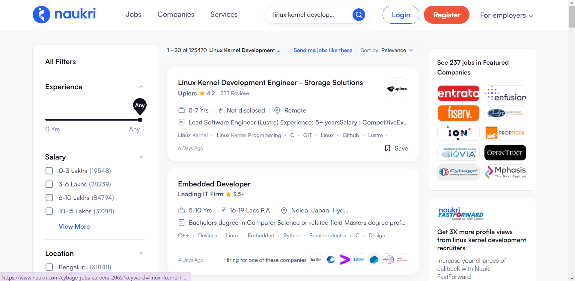Collapse the Experience filter section
This screenshot has height=281, width=575.
point(142,87)
